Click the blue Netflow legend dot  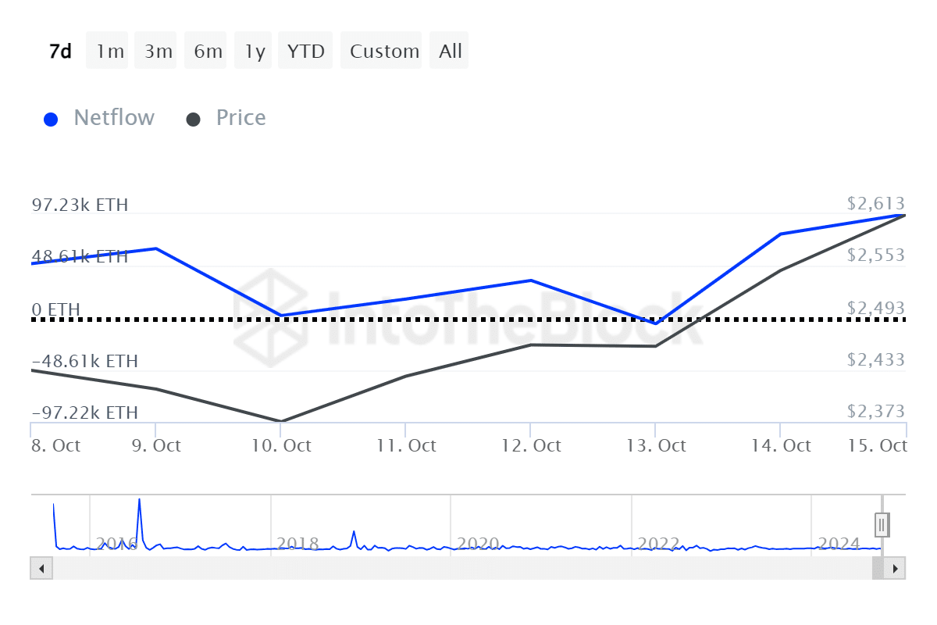51,117
